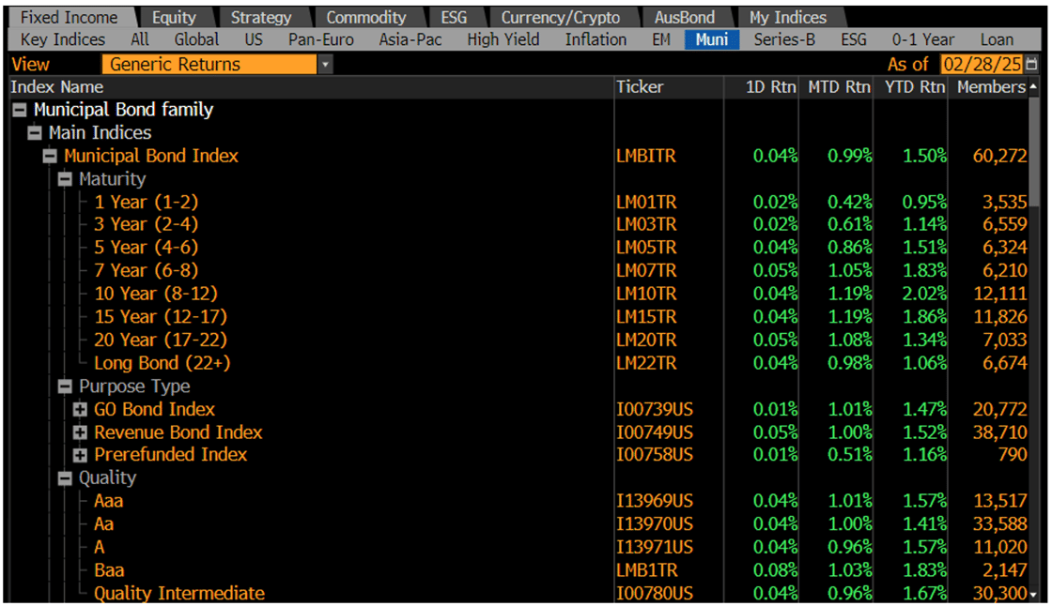Expand the GO Bond Index node
This screenshot has height=606, width=1052.
[x=80, y=409]
